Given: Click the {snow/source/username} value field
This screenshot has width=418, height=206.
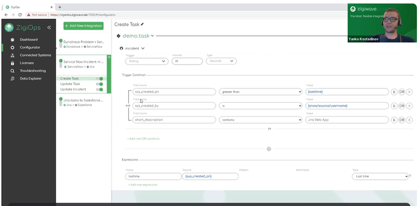Looking at the screenshot, I should [347, 106].
